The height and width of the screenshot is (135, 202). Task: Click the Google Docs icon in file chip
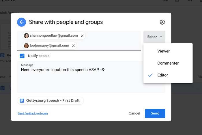22,101
